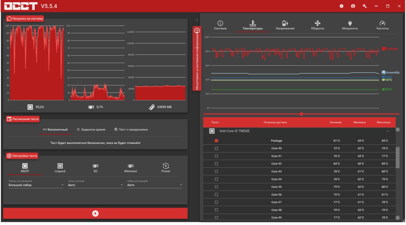Click the Assembly legend icon in the graph
The image size is (406, 225).
(383, 72)
